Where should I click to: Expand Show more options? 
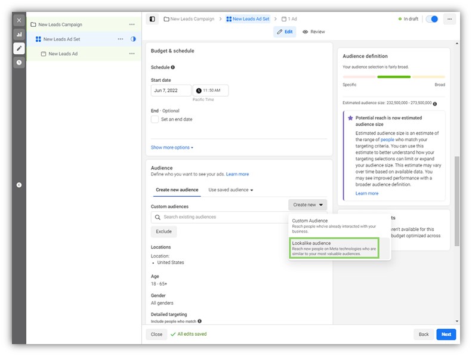[172, 147]
